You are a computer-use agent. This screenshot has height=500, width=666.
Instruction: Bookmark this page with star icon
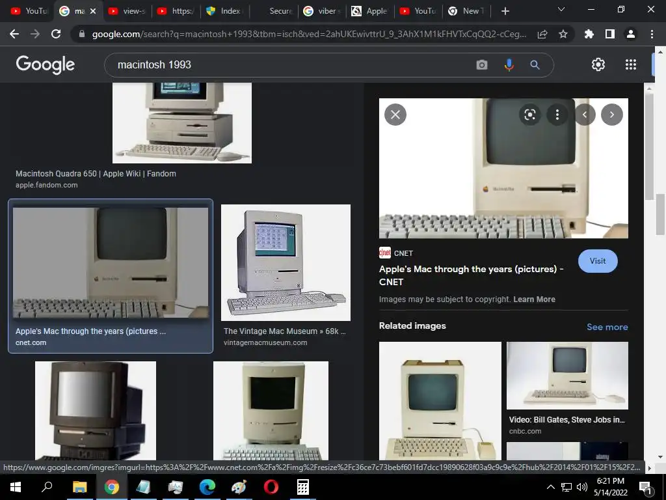pyautogui.click(x=563, y=34)
